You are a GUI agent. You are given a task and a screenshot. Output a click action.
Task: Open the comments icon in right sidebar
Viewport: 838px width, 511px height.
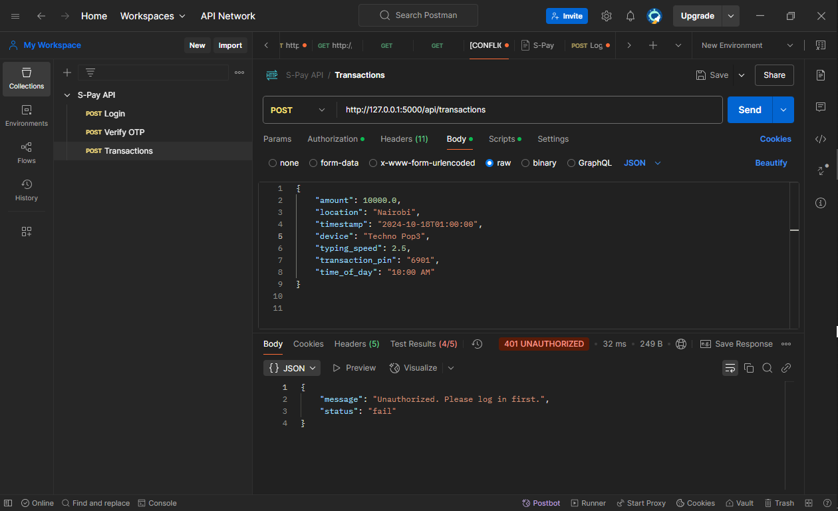pyautogui.click(x=821, y=107)
